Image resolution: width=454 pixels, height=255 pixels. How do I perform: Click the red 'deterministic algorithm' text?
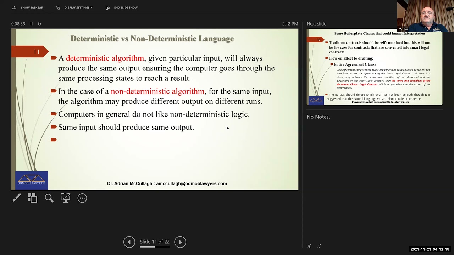pos(105,58)
